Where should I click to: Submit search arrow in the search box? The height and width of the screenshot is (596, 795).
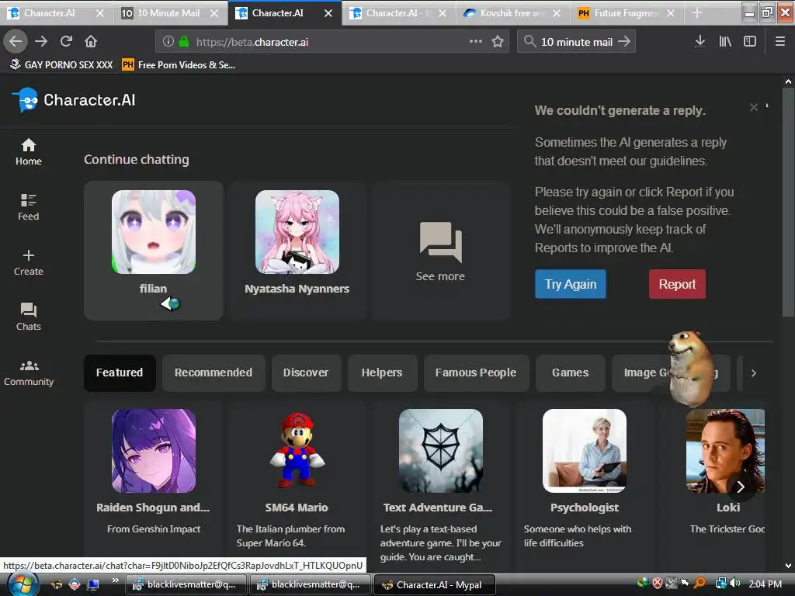tap(625, 42)
